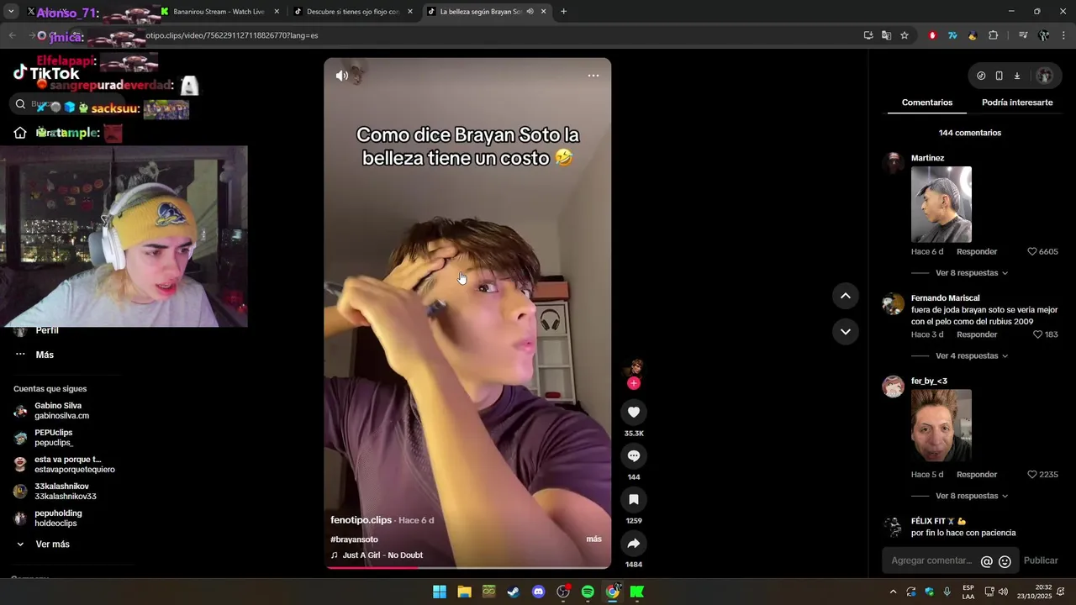1076x605 pixels.
Task: Share the video with the arrow icon
Action: pyautogui.click(x=634, y=544)
